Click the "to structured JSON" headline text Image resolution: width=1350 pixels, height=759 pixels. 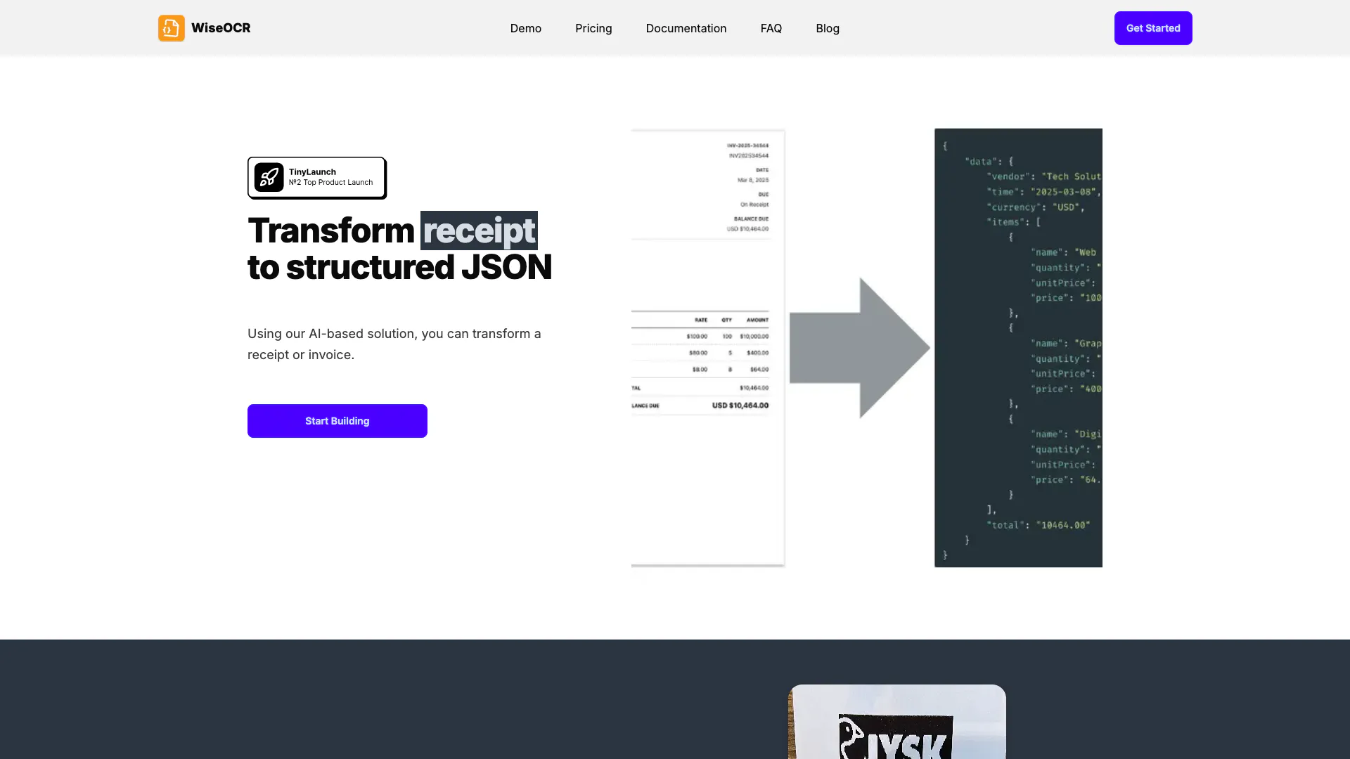(399, 268)
